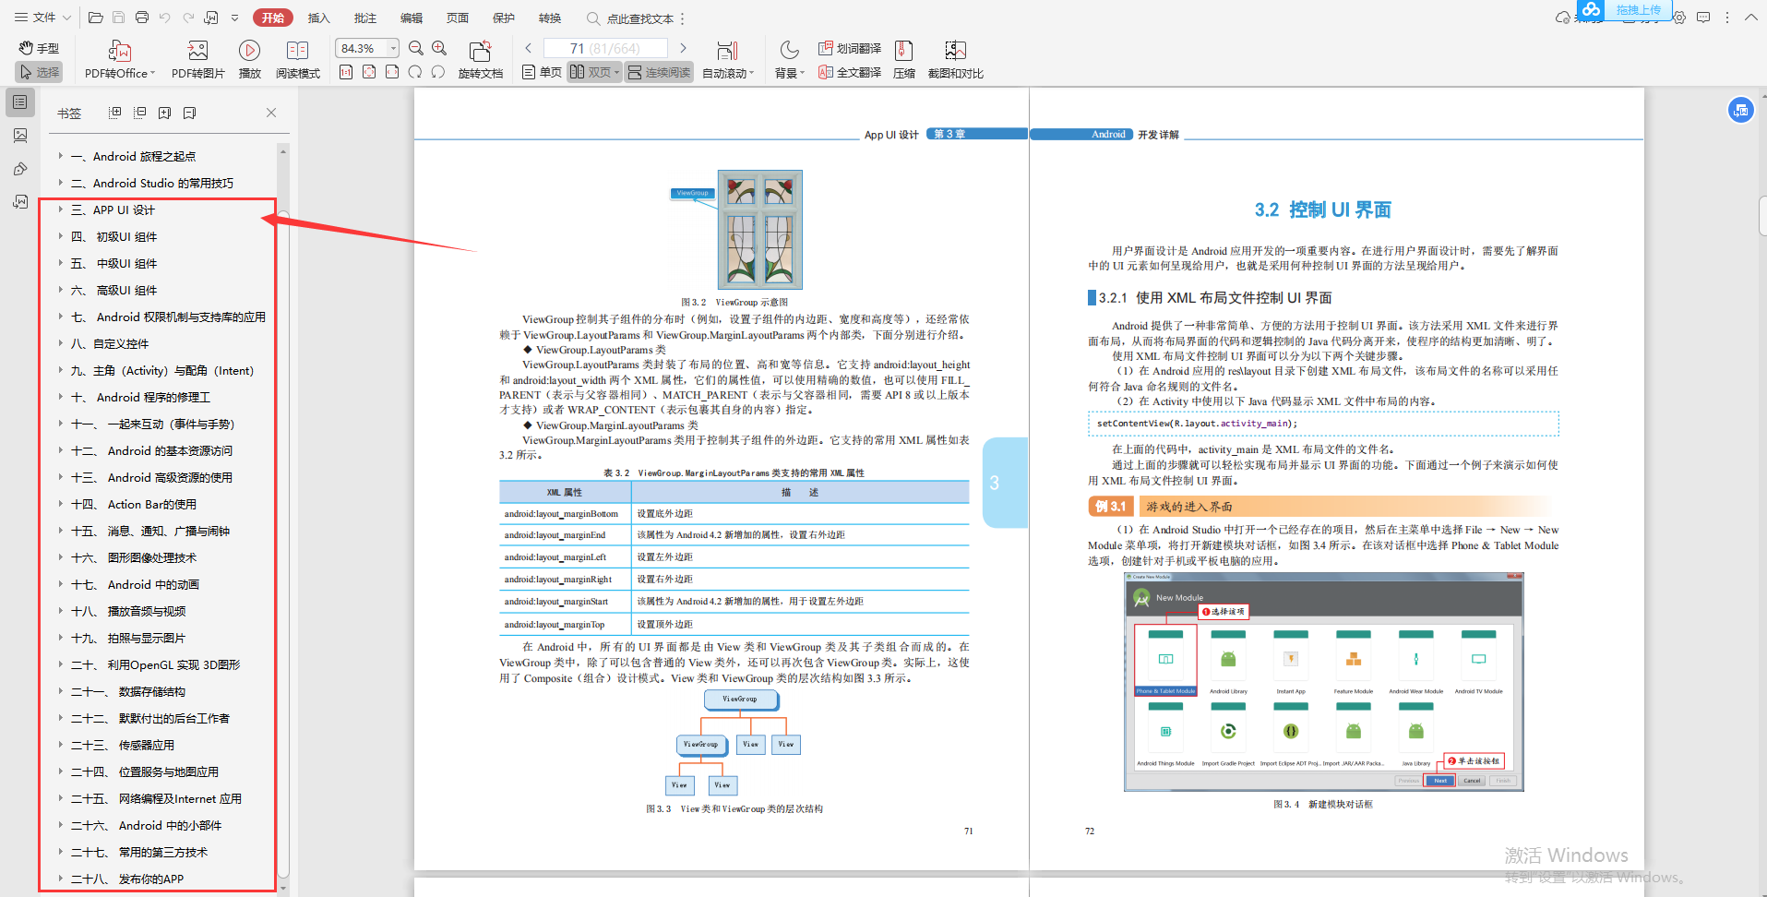Click the bookmark panel scrollbar up arrow
Screen dimensions: 1767x897
point(283,149)
